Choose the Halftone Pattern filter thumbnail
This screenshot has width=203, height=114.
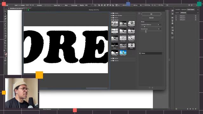[115, 38]
